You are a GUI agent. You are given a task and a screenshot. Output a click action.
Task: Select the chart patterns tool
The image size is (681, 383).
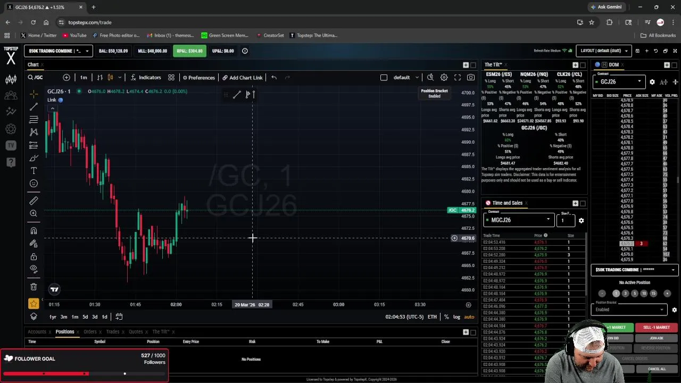[34, 132]
